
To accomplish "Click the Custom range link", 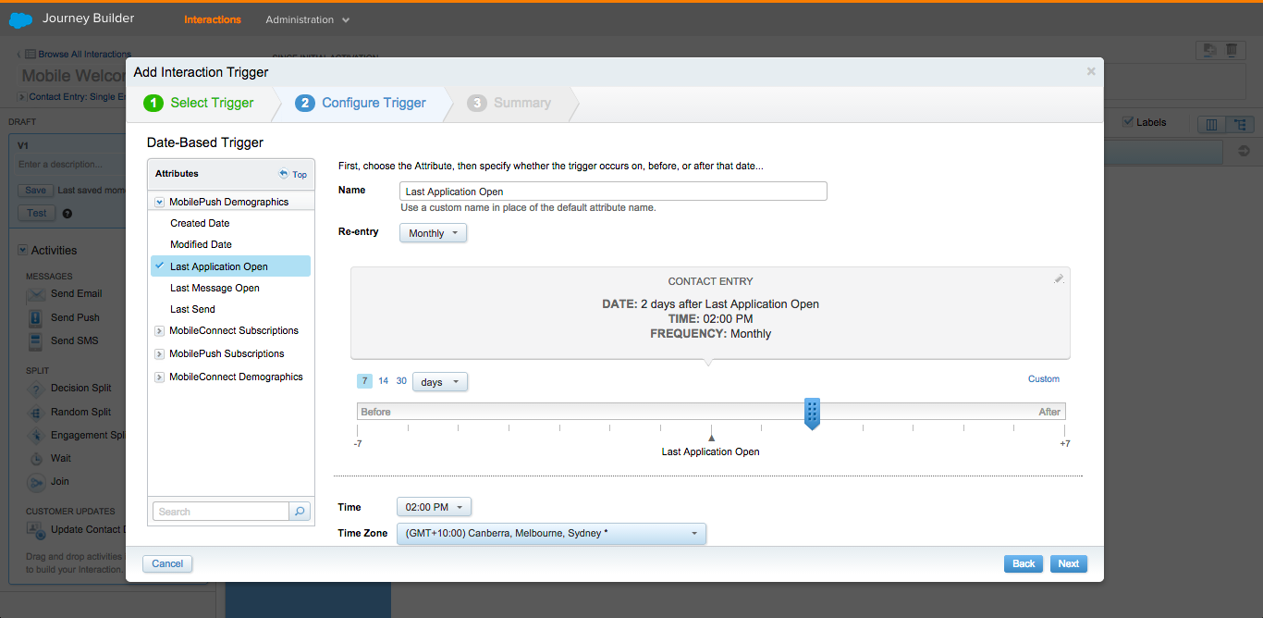I will [x=1044, y=379].
